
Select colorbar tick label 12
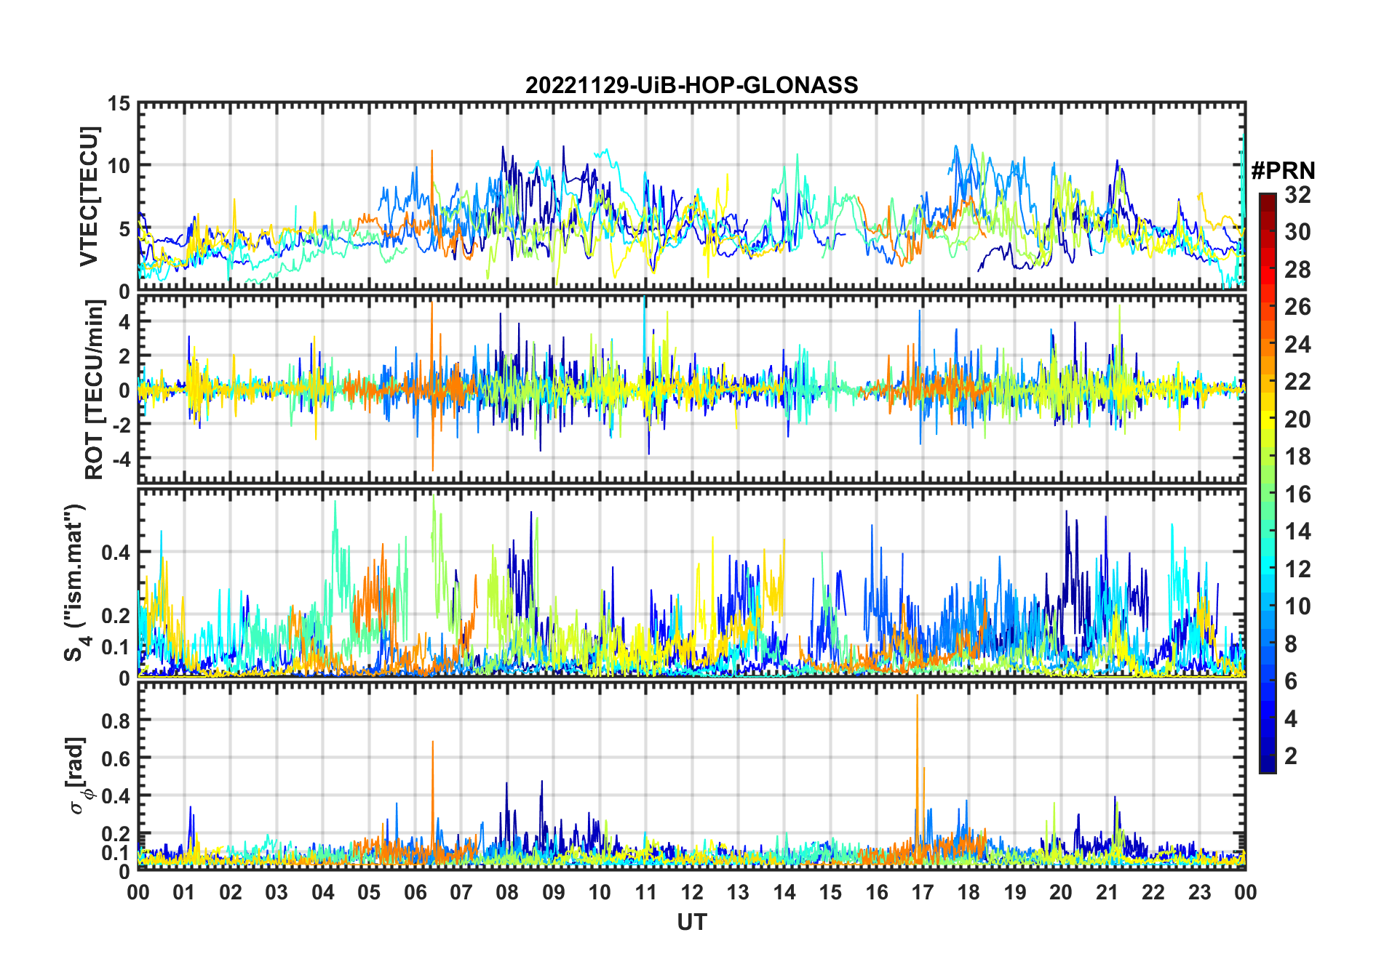click(1297, 569)
